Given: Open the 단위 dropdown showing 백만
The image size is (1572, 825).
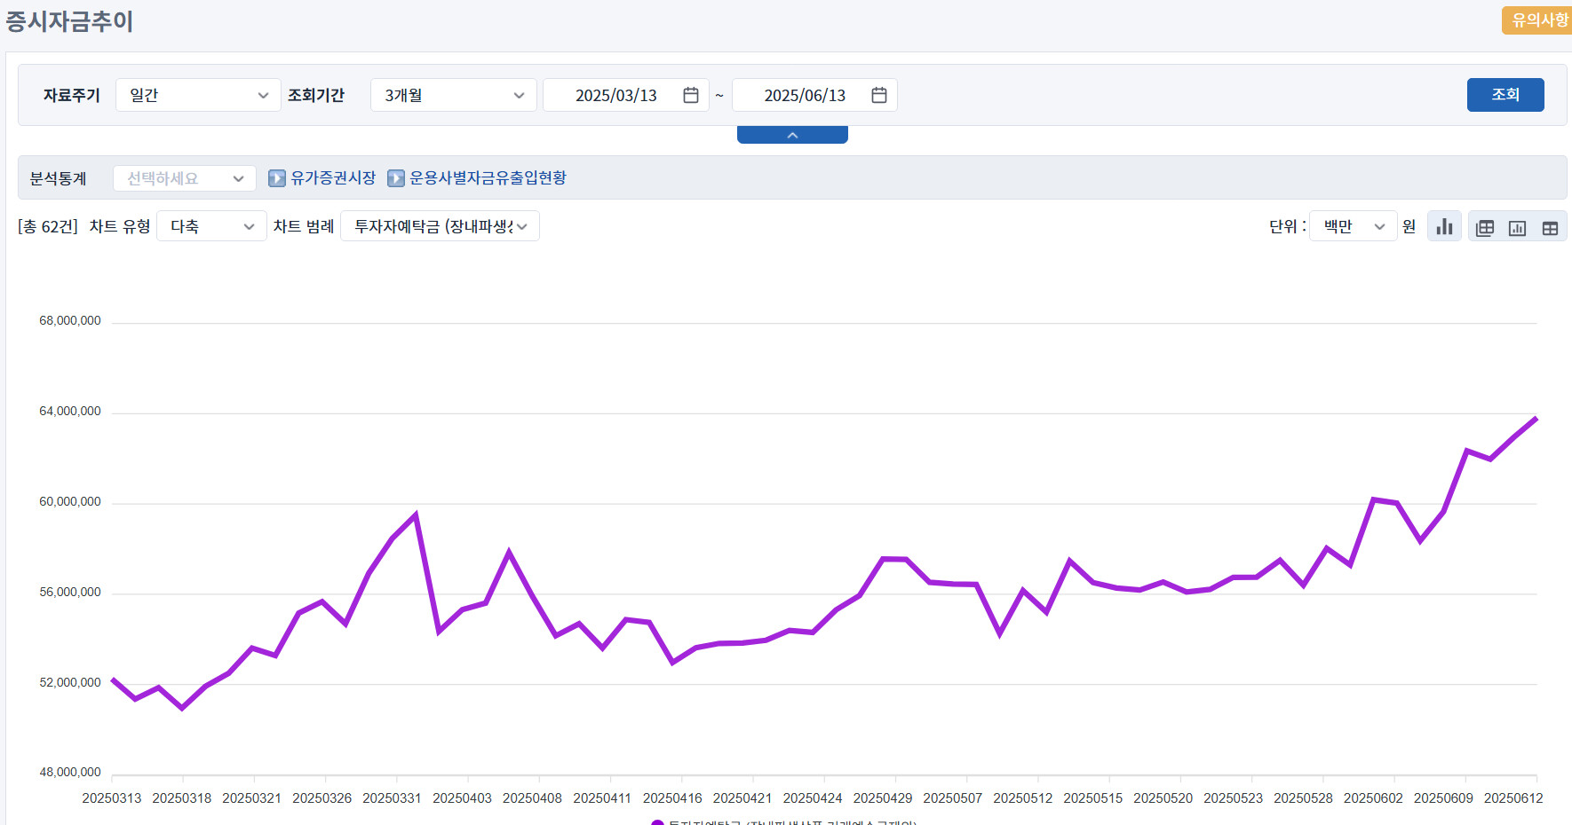Looking at the screenshot, I should (x=1353, y=226).
